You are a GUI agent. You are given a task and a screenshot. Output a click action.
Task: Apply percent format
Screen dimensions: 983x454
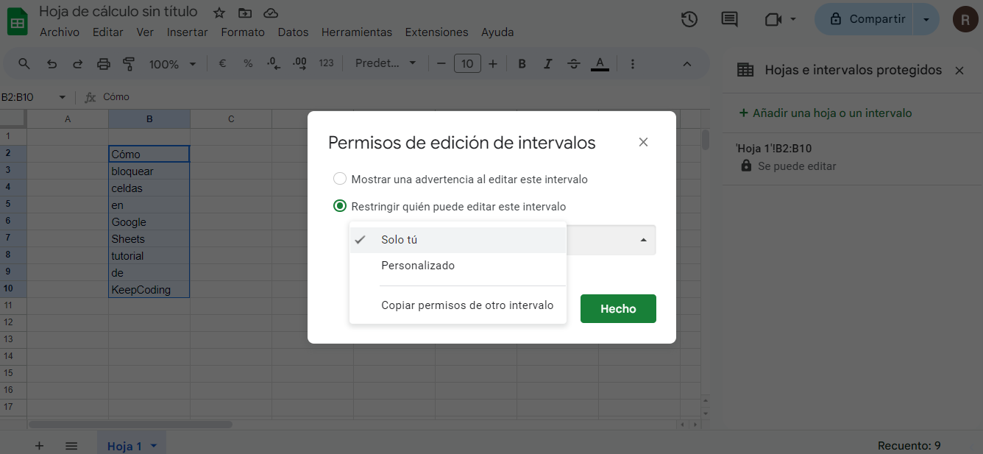click(x=248, y=64)
